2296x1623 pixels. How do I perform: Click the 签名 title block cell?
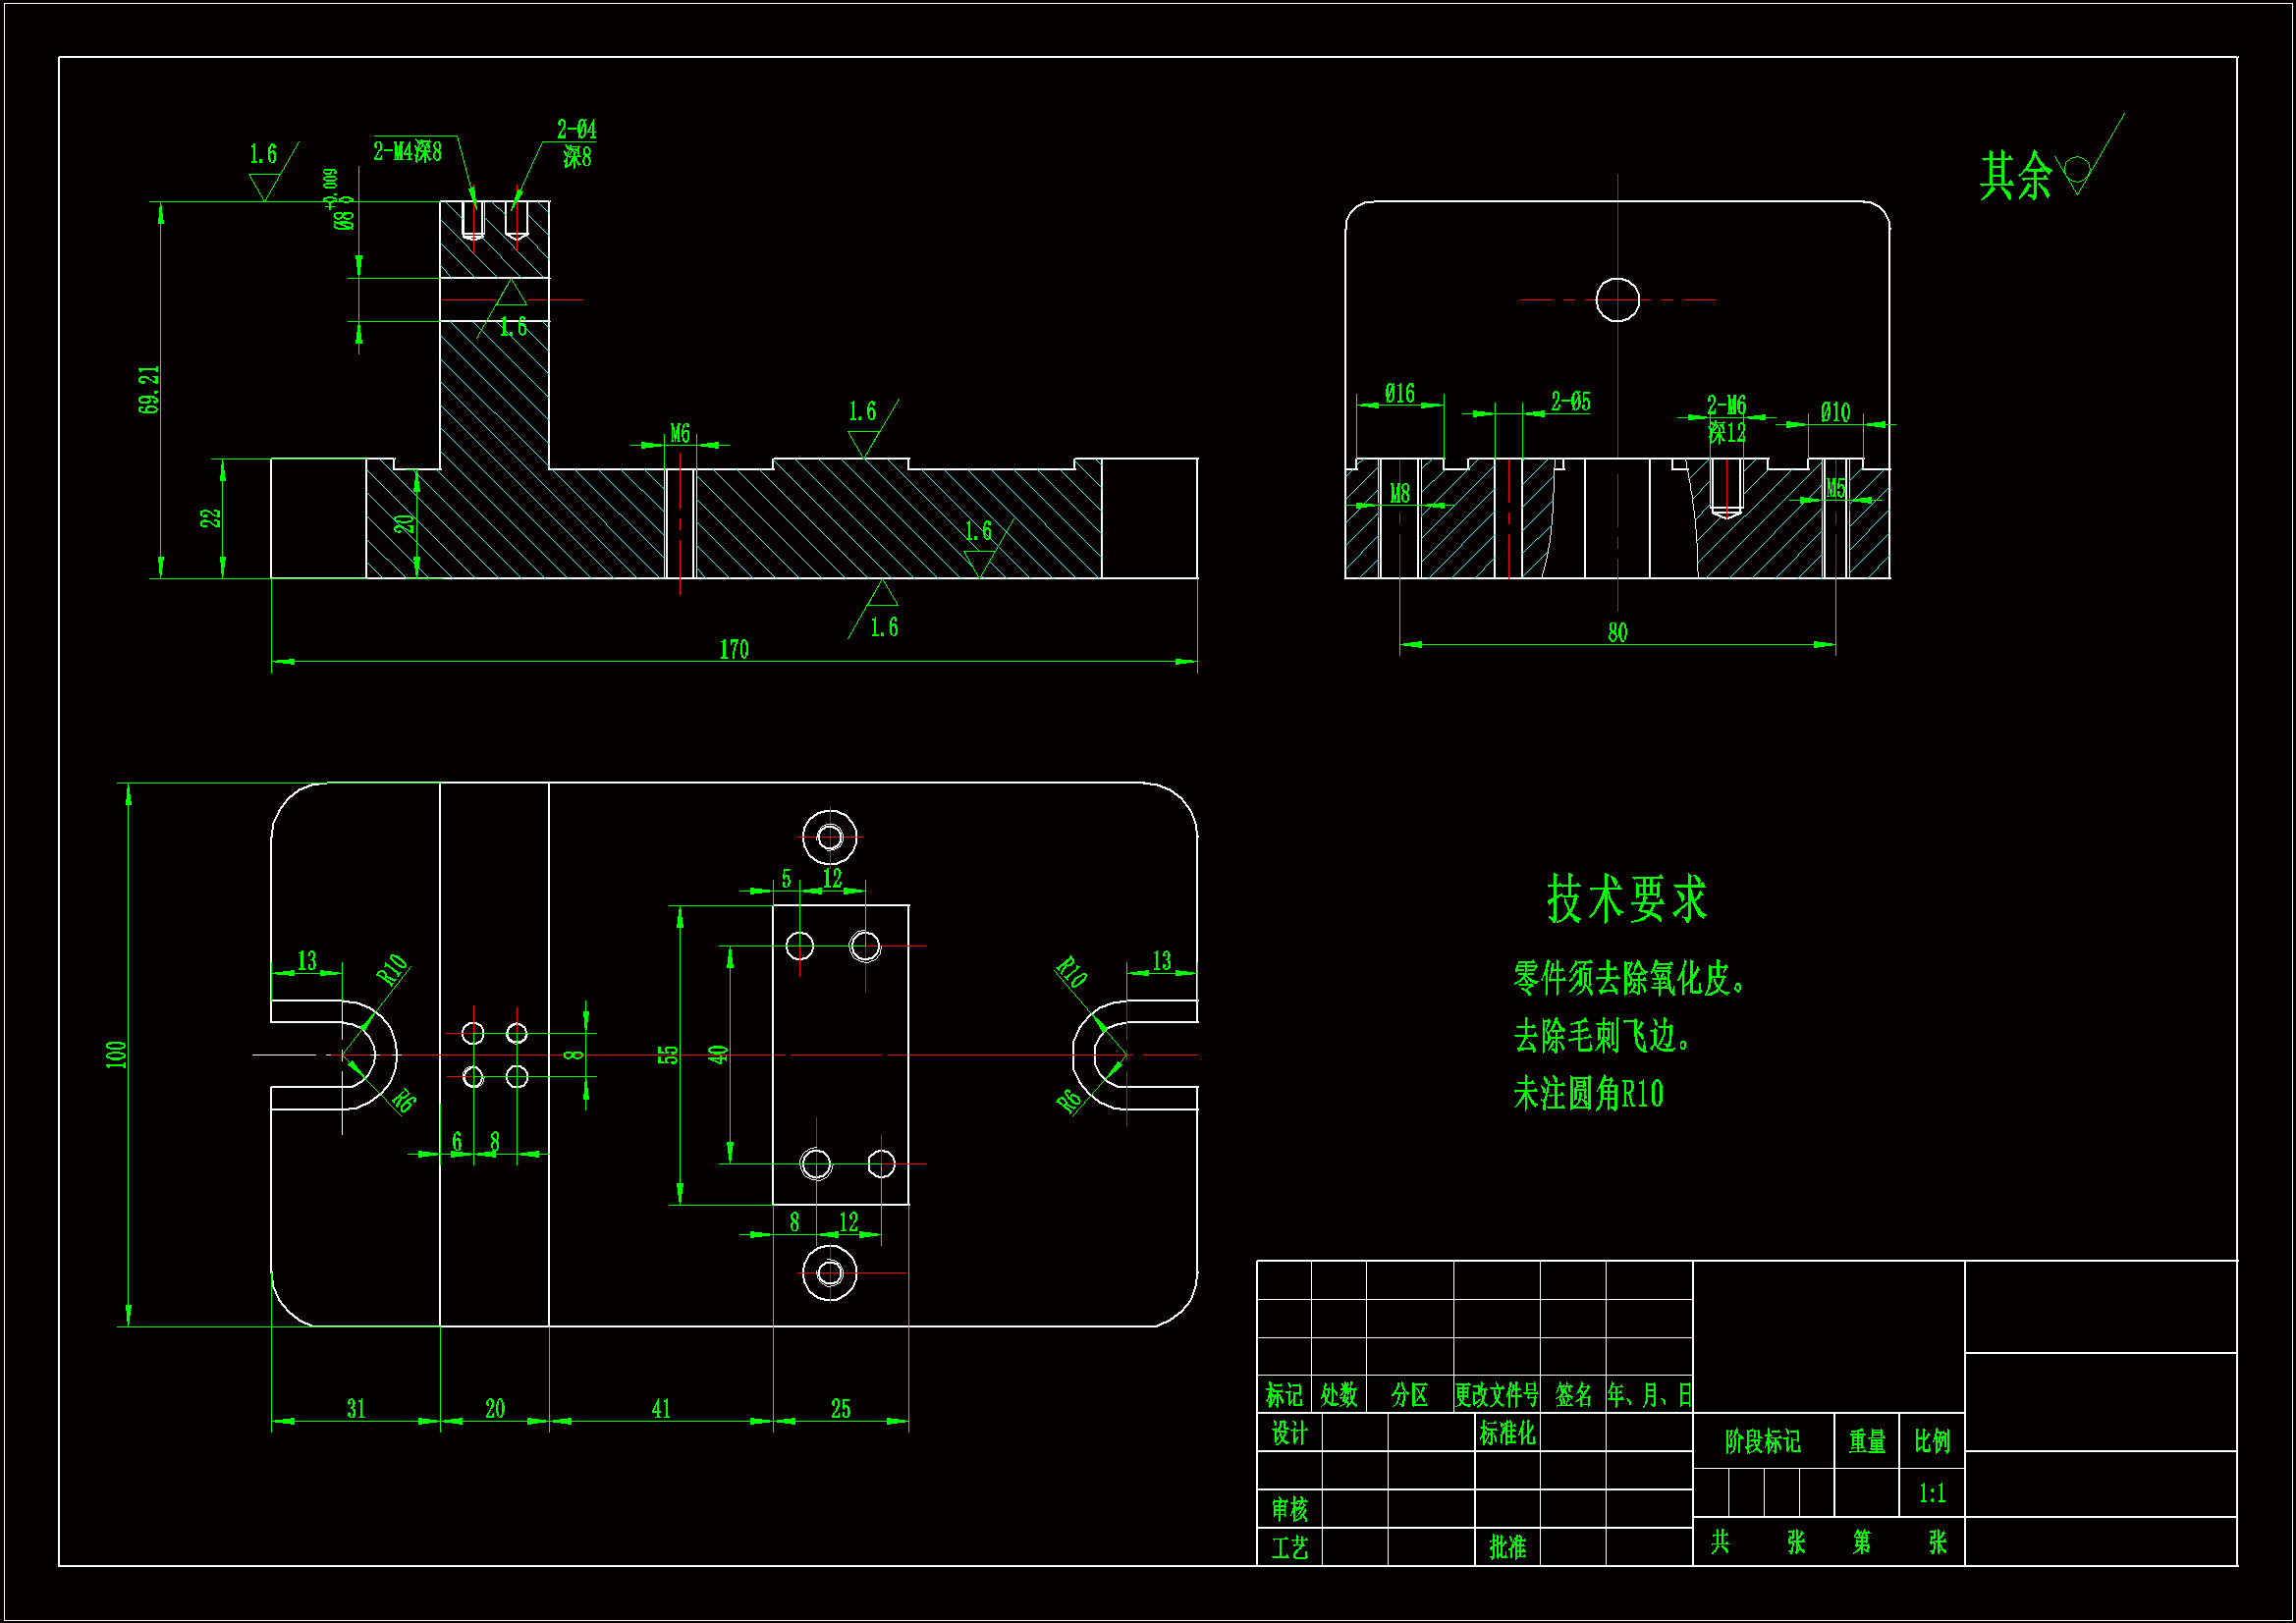coord(1573,1394)
